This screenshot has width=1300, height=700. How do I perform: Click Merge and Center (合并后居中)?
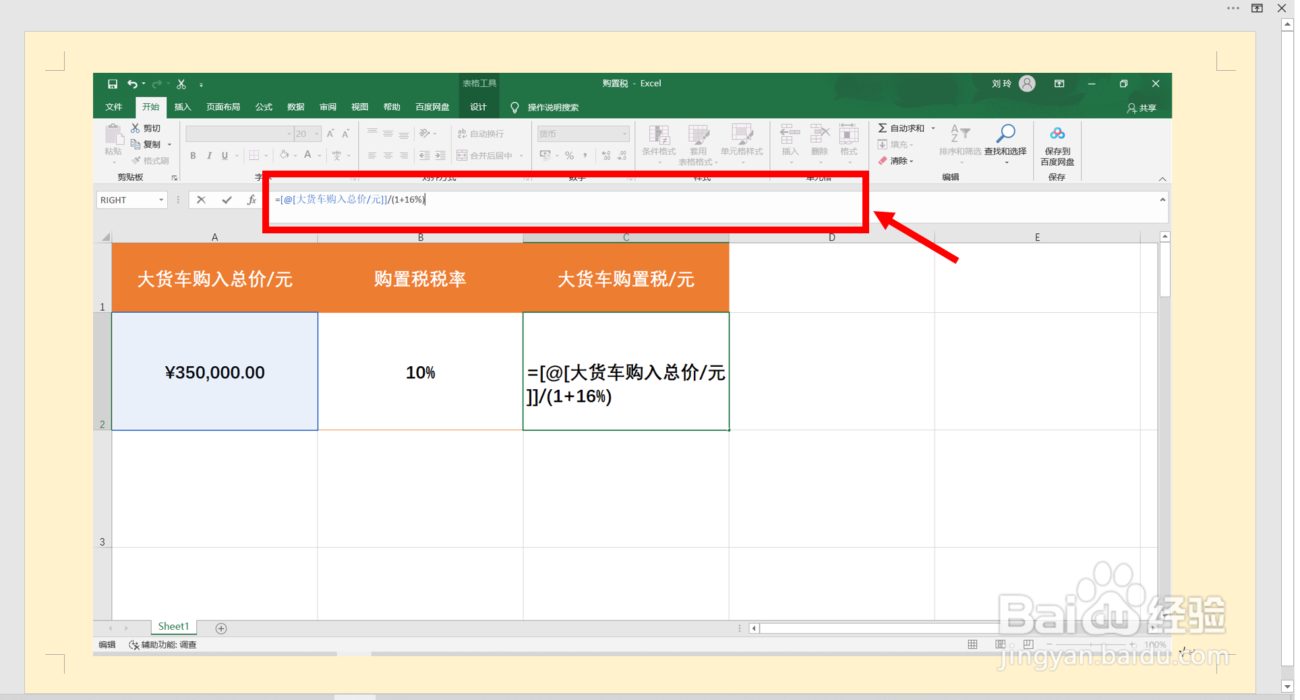[485, 155]
